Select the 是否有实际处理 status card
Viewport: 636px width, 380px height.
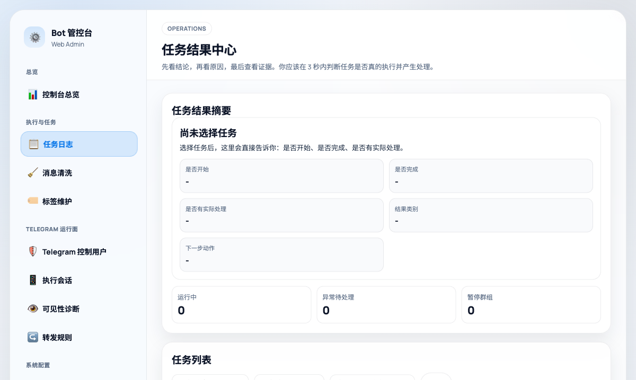281,215
